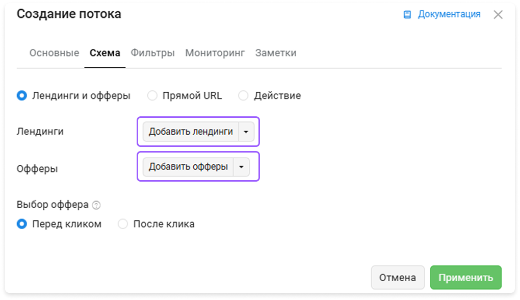The image size is (520, 300).
Task: Select the Лендинги и офферы radio button
Action: point(22,95)
